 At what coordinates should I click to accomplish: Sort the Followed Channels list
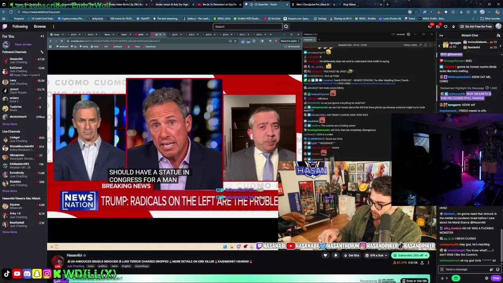coord(42,52)
